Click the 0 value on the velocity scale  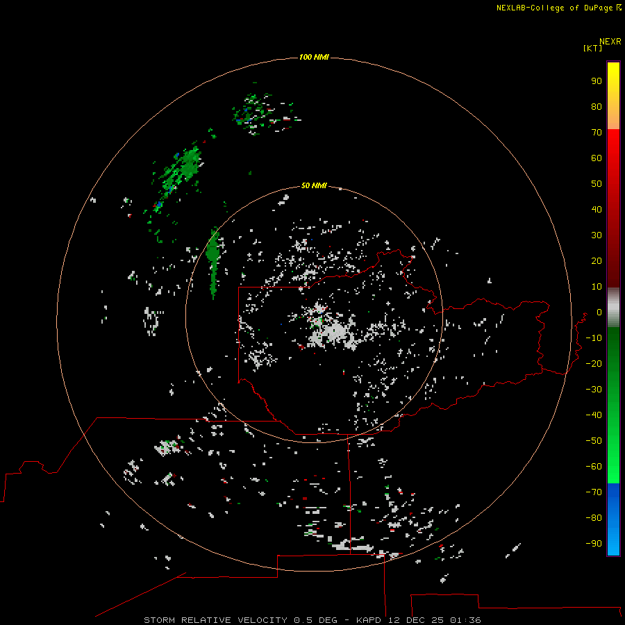(599, 312)
